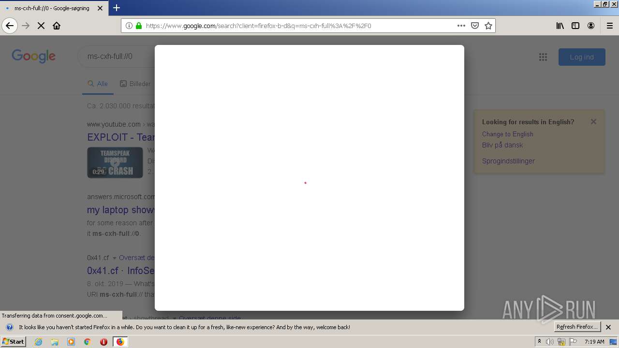
Task: Open the Library bookmarks and history
Action: coord(560,26)
